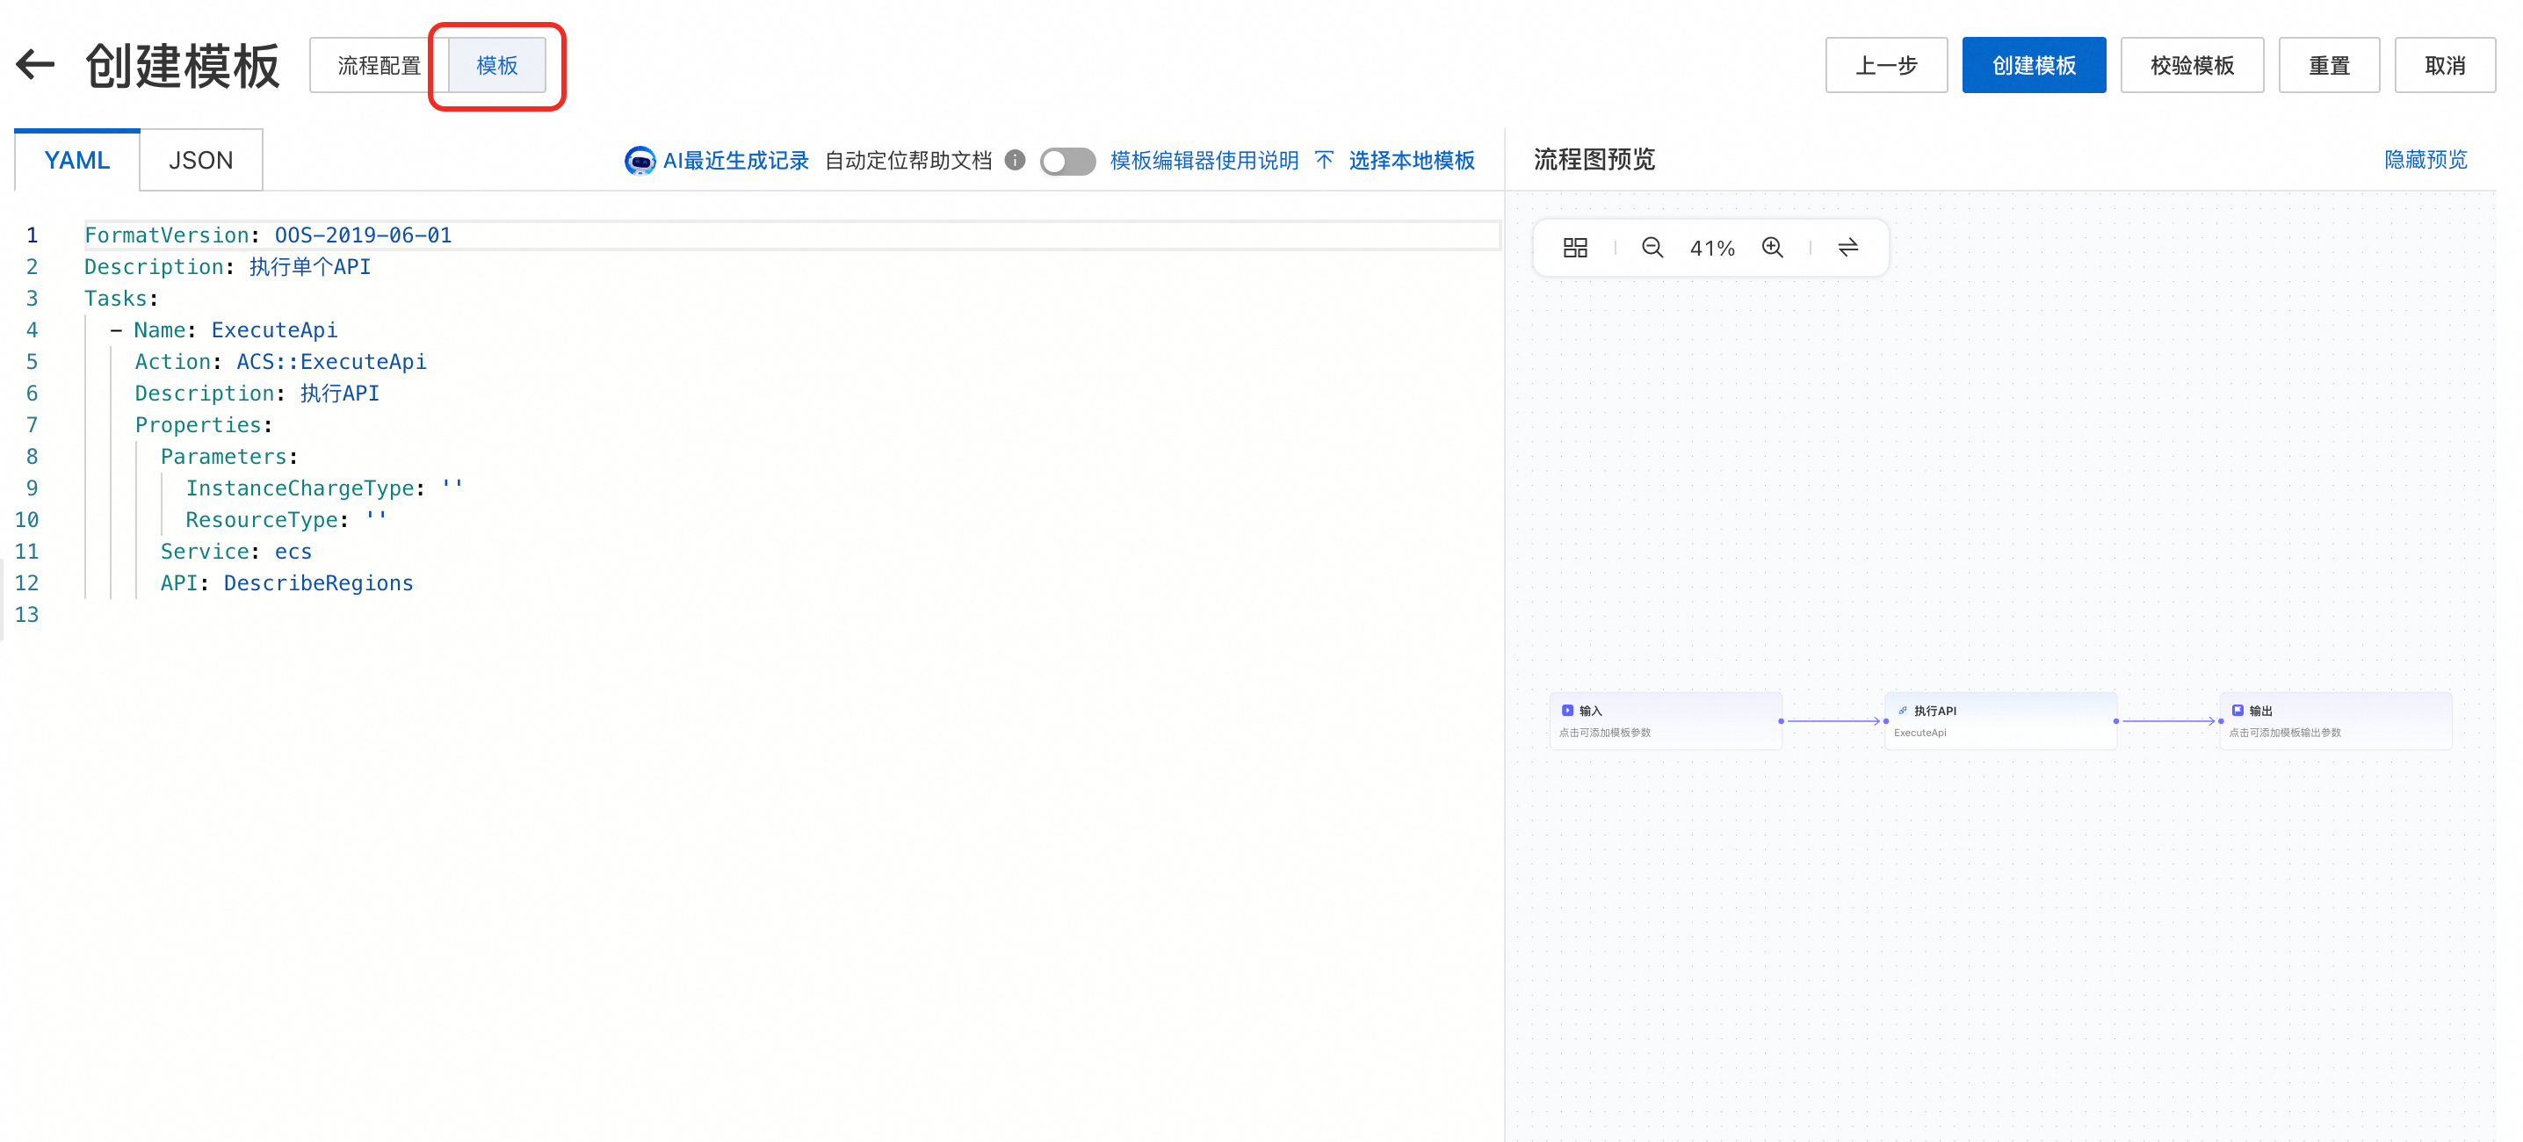Click the grid layout icon in preview toolbar
2523x1142 pixels.
[x=1575, y=248]
